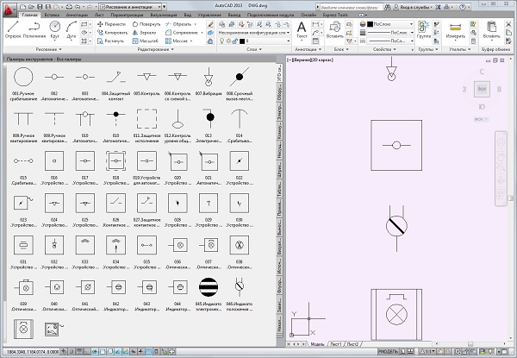The height and width of the screenshot is (358, 517).
Task: Switch to the Лист1 layout tab
Action: (x=335, y=342)
